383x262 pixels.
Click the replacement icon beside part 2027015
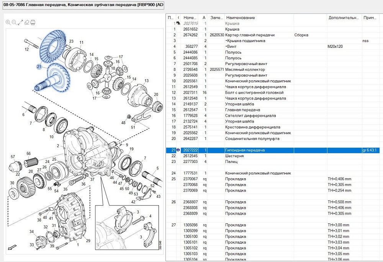click(178, 23)
